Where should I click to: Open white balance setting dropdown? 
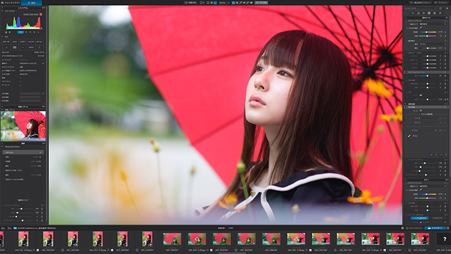pyautogui.click(x=433, y=24)
